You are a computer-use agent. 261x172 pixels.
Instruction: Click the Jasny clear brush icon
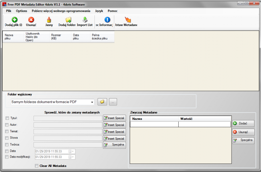coord(49,19)
